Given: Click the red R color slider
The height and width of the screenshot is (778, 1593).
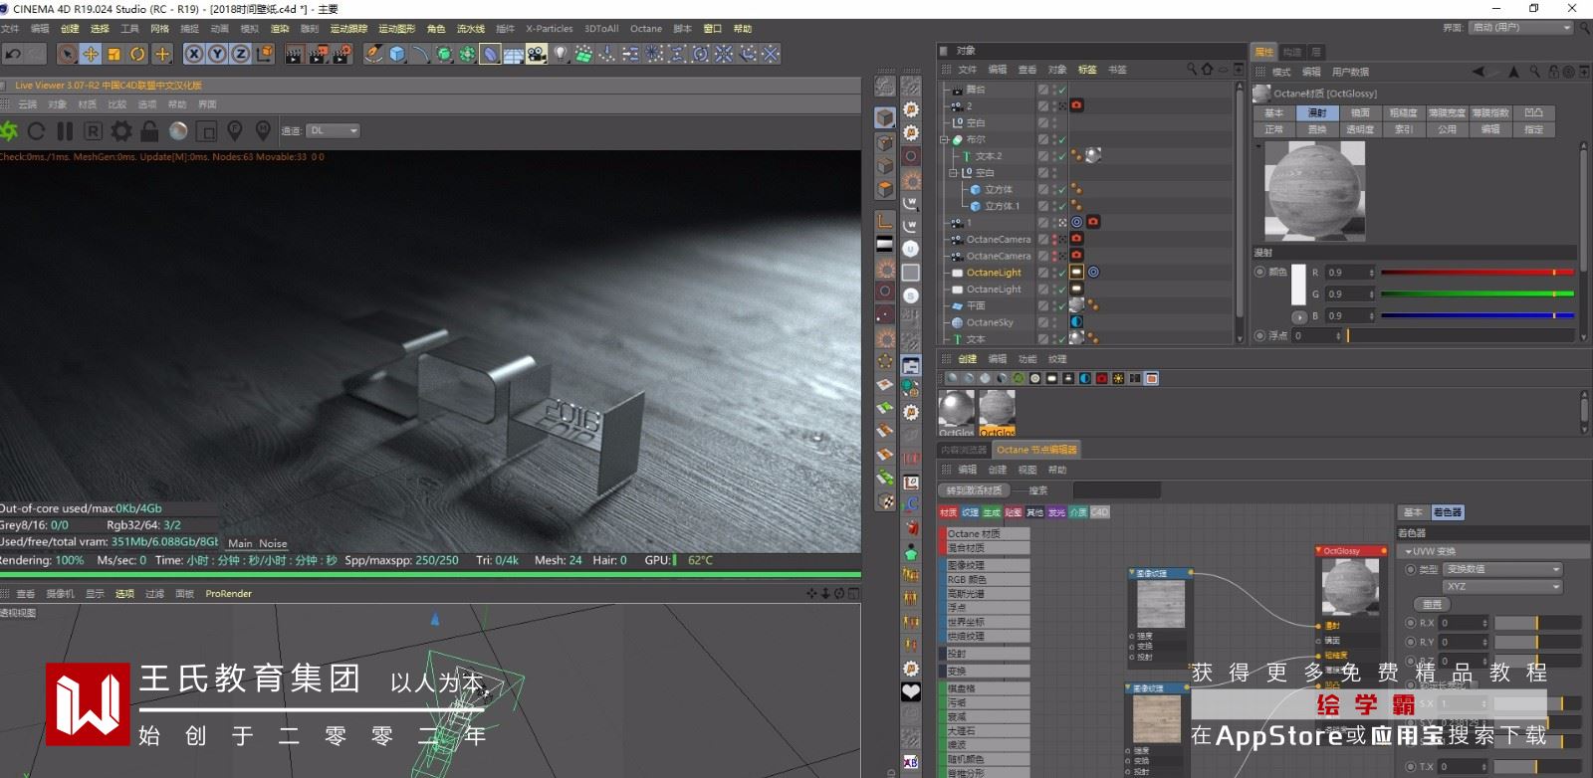Looking at the screenshot, I should tap(1476, 272).
